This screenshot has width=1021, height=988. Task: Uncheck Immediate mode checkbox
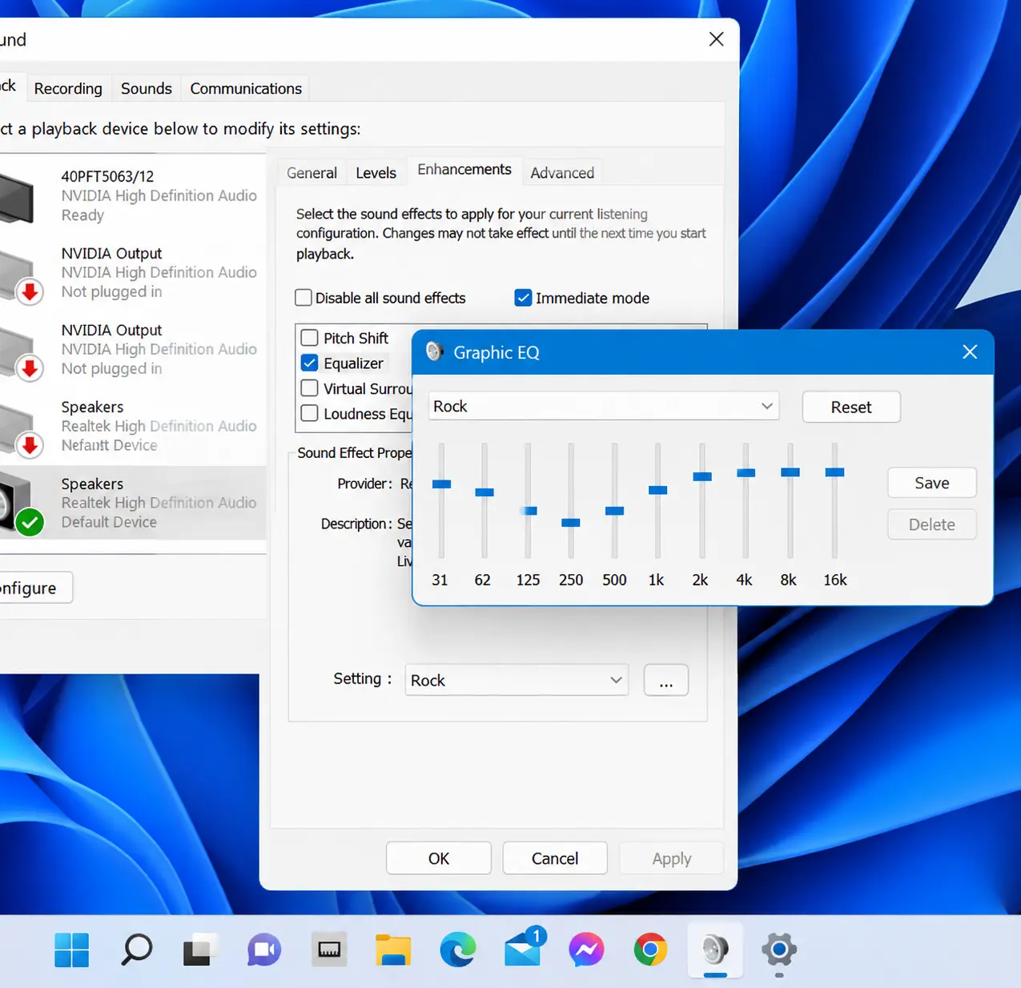[x=523, y=298]
